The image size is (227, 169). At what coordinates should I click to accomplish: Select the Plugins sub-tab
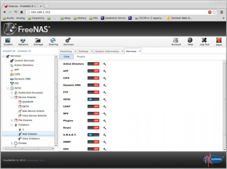(81, 57)
